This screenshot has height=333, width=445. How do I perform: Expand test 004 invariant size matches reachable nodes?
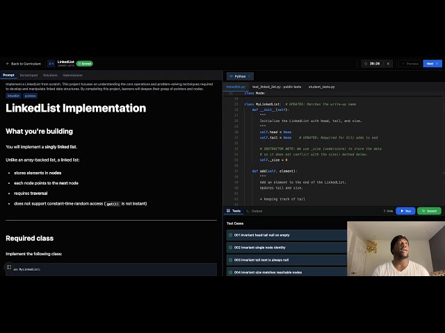click(286, 272)
